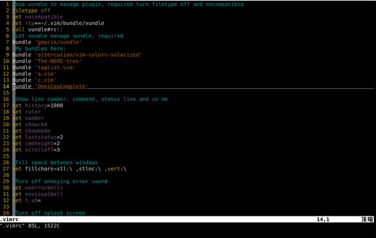Click the Bundle 'gmarik/vundle' line

tap(47, 42)
